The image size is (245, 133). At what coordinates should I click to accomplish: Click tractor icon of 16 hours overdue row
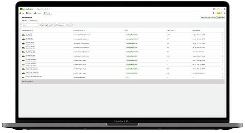23,56
